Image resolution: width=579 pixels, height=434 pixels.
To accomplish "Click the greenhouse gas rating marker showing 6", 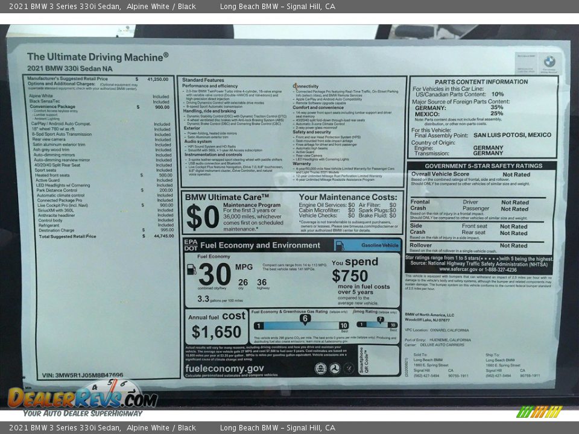I will (305, 319).
